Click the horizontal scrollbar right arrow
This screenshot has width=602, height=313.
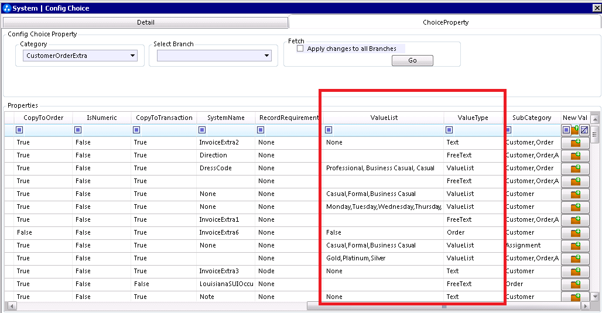pos(586,306)
